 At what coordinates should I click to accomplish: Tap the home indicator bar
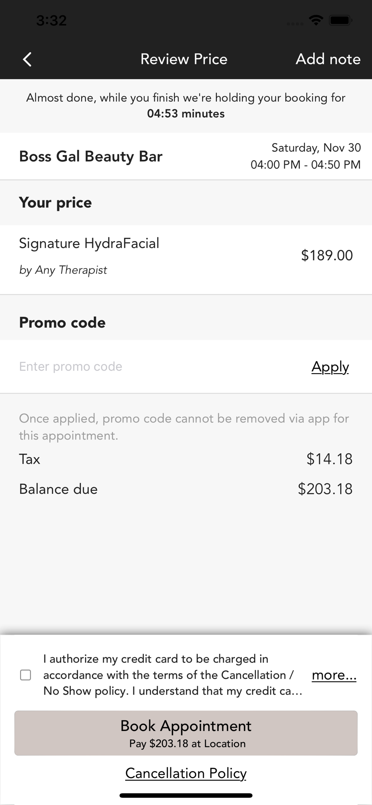click(186, 795)
